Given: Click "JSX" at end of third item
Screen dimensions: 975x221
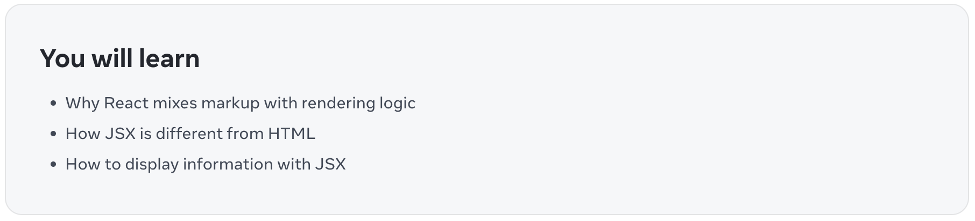Looking at the screenshot, I should pos(330,164).
